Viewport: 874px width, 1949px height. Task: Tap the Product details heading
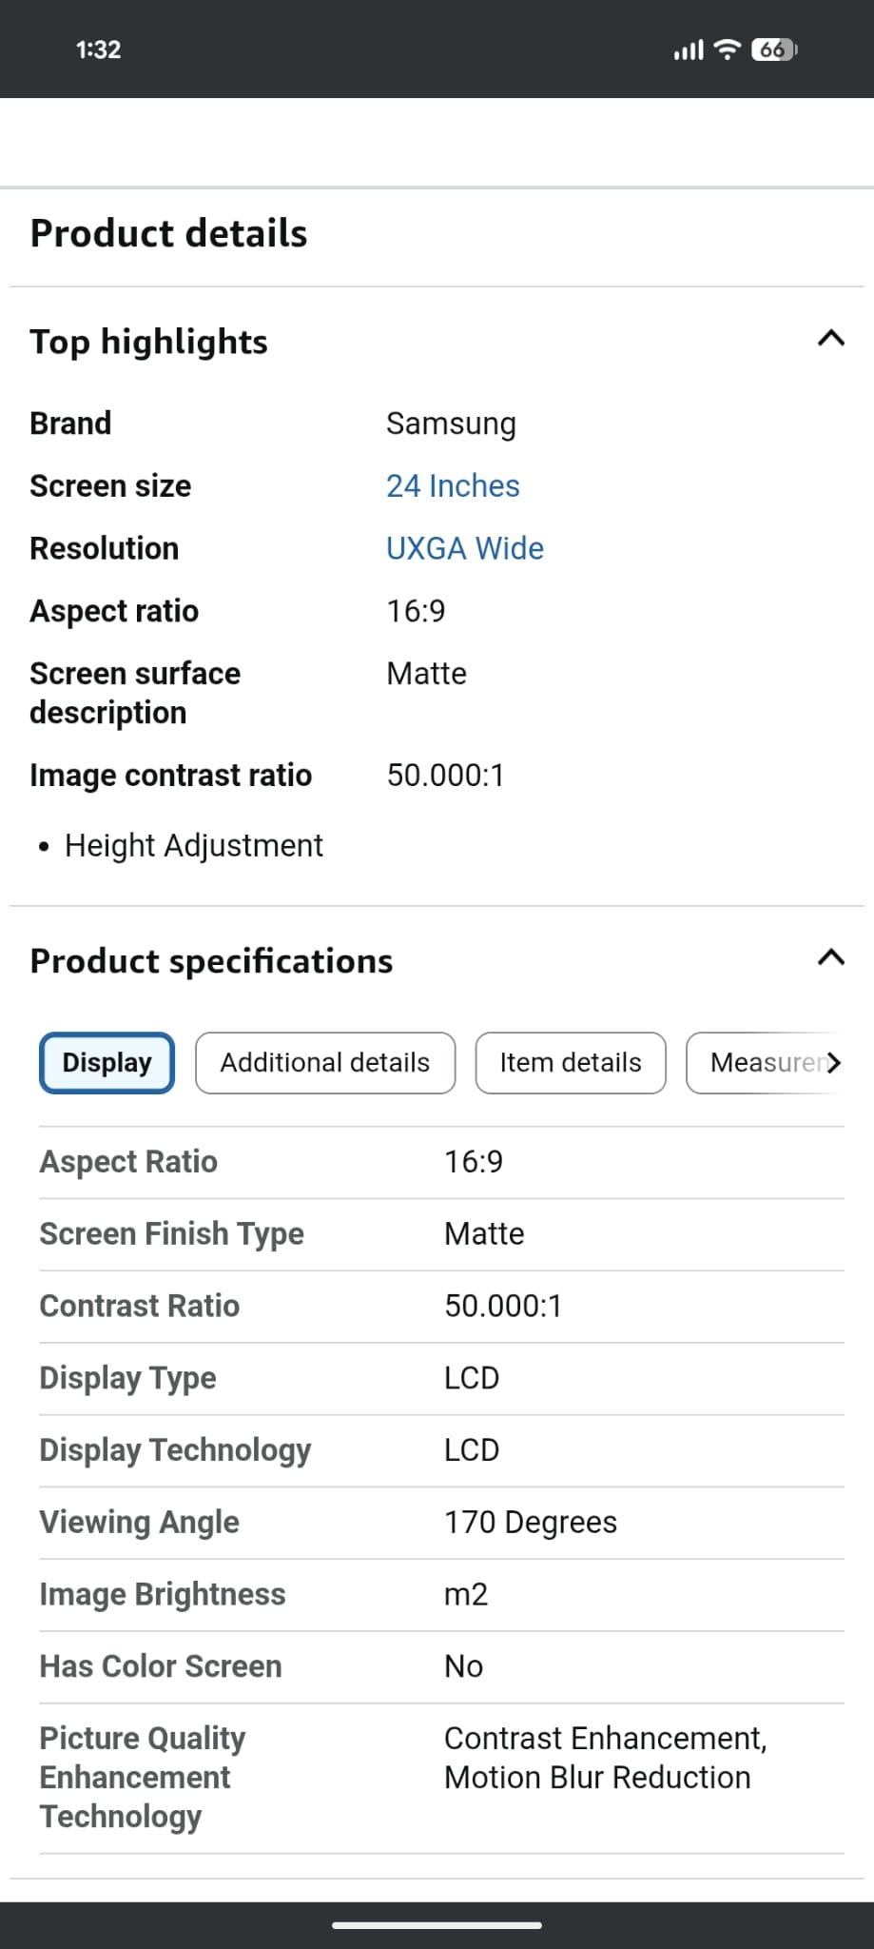(x=169, y=234)
